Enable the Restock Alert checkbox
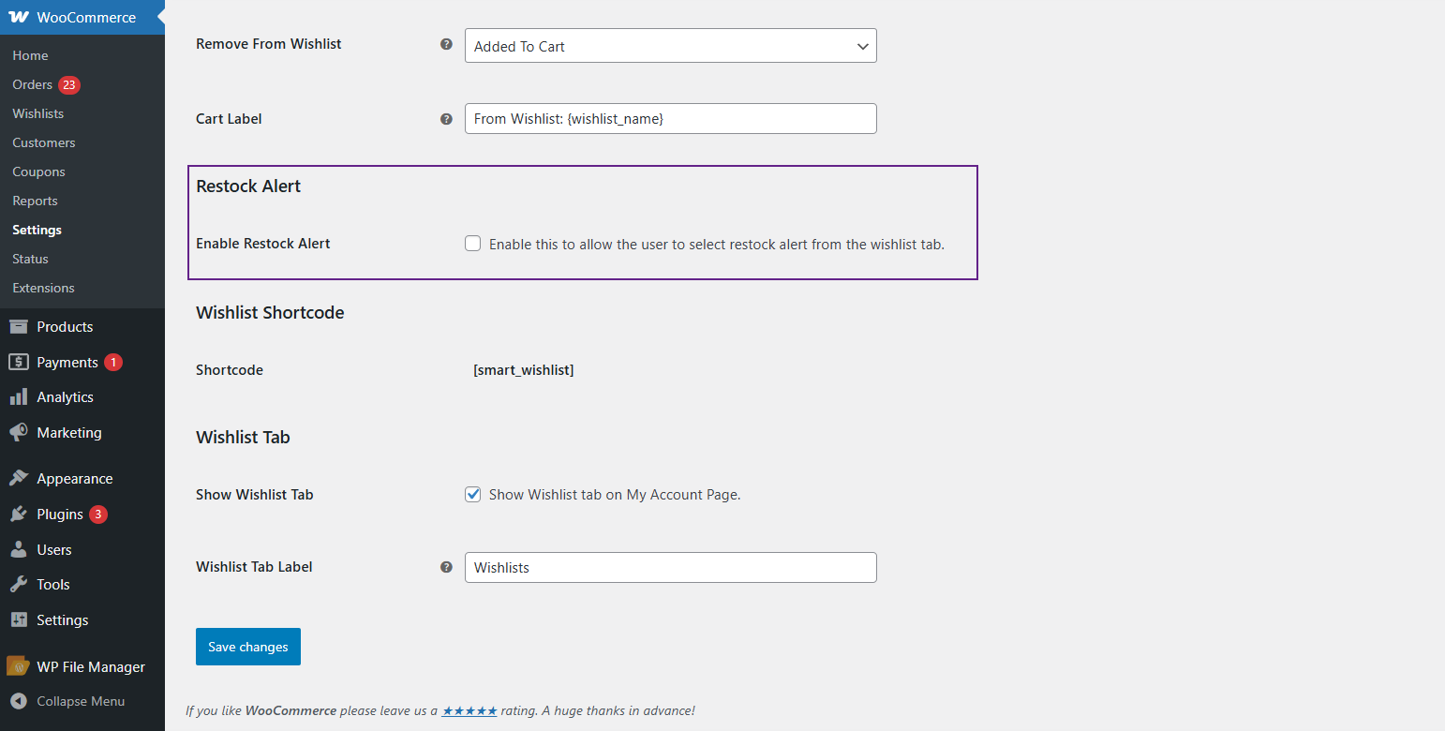The image size is (1445, 731). (473, 244)
